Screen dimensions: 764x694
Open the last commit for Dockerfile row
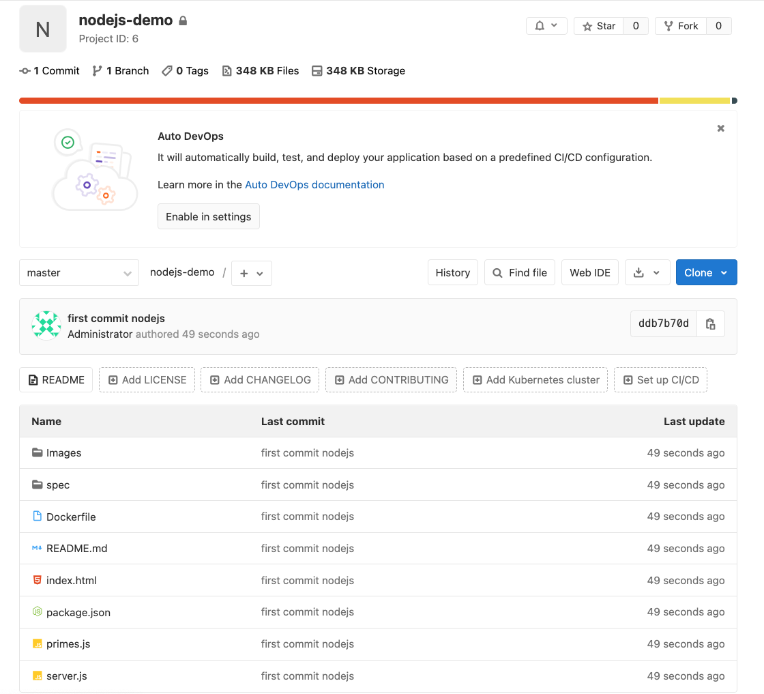click(x=308, y=516)
